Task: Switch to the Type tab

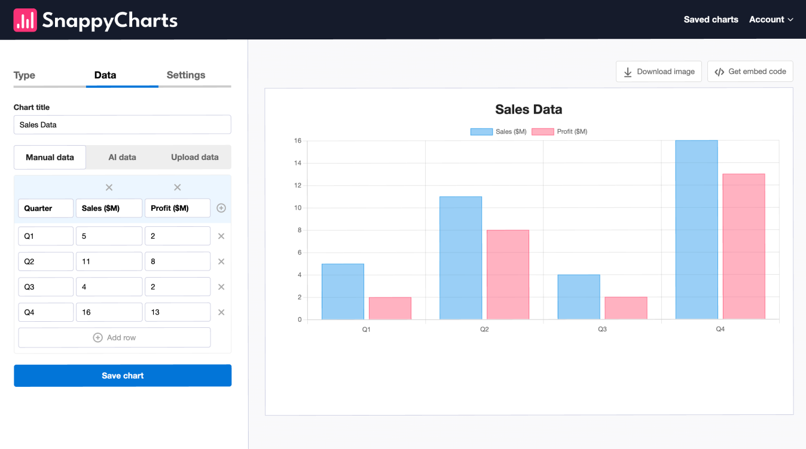Action: pyautogui.click(x=25, y=75)
